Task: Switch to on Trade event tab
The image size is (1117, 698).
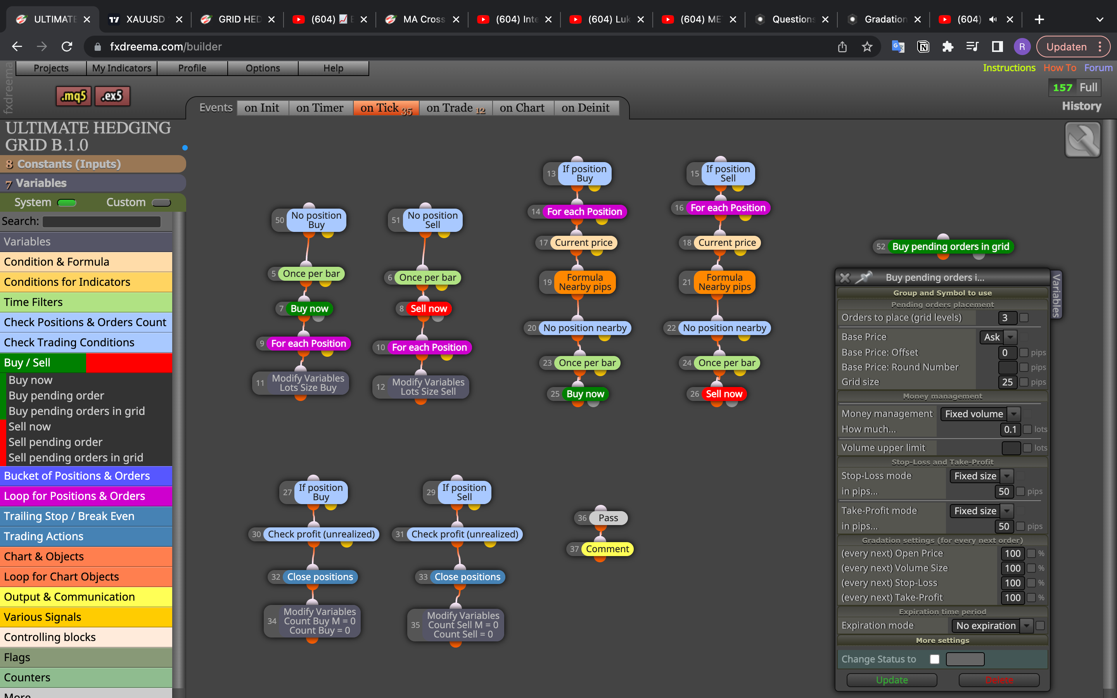Action: point(456,108)
